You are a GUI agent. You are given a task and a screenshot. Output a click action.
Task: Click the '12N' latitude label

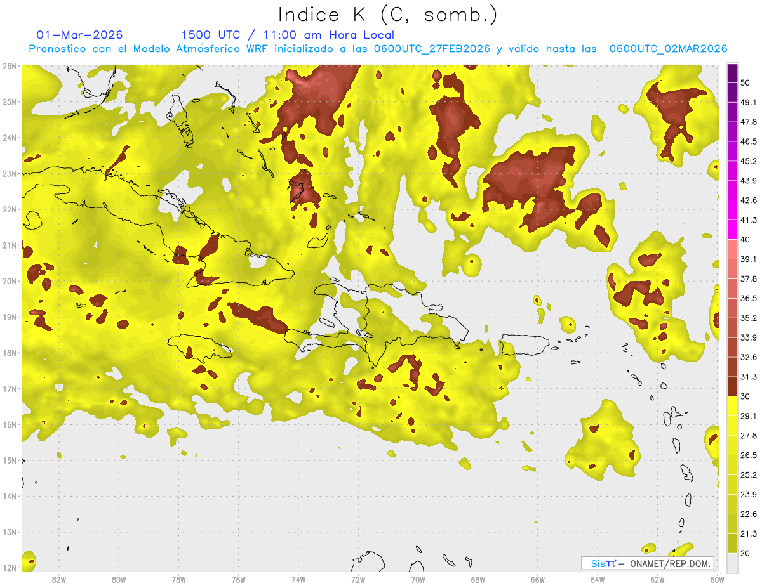pyautogui.click(x=9, y=568)
